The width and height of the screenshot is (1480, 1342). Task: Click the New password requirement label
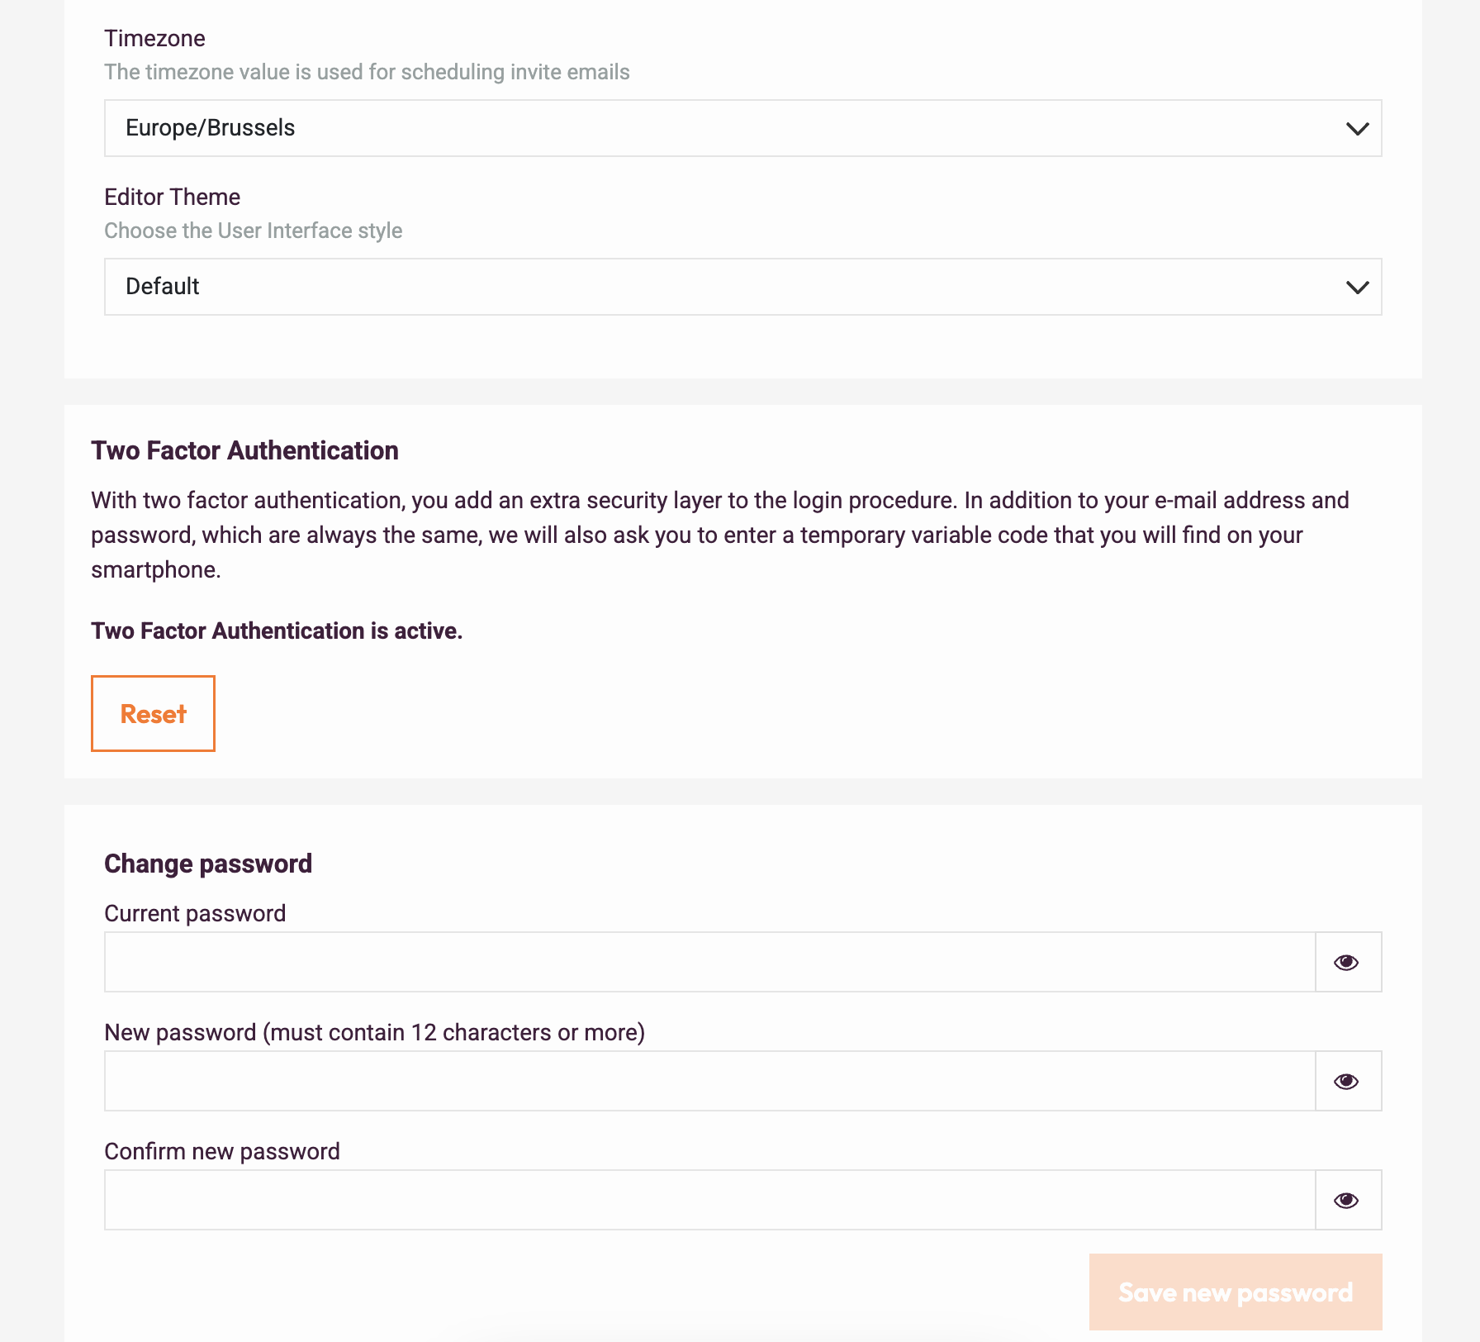click(374, 1032)
